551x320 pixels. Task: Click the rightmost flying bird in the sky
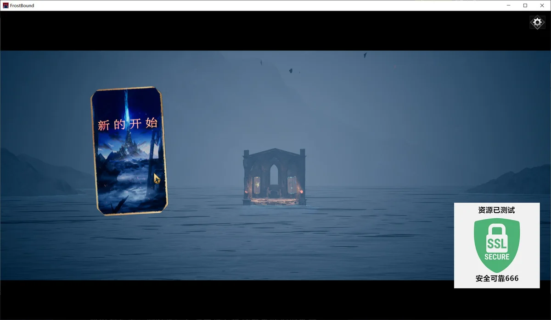[x=365, y=55]
